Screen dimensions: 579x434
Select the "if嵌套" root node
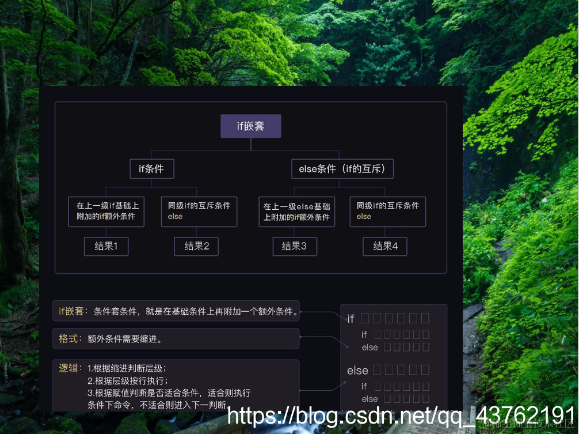pyautogui.click(x=250, y=126)
